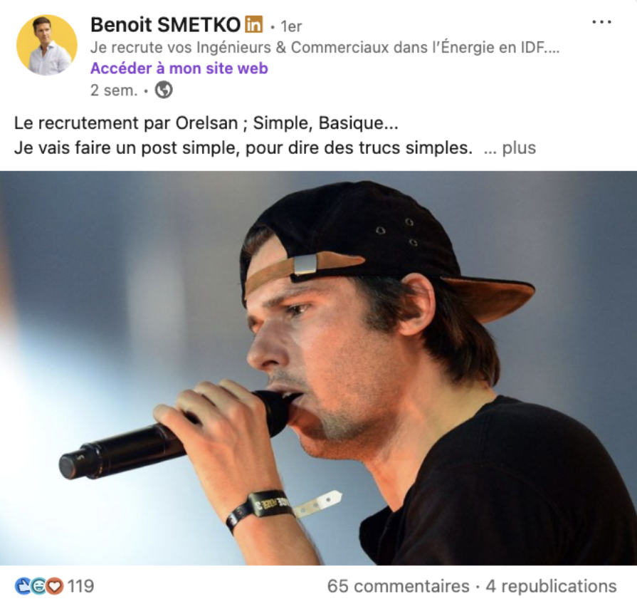Click the 'Je recrute vos Ingénieurs' headline
The image size is (637, 604).
coord(325,48)
